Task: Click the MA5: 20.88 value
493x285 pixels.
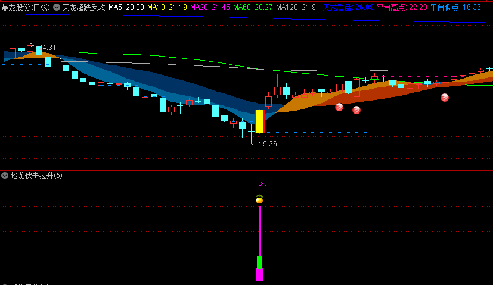Action: 126,7
